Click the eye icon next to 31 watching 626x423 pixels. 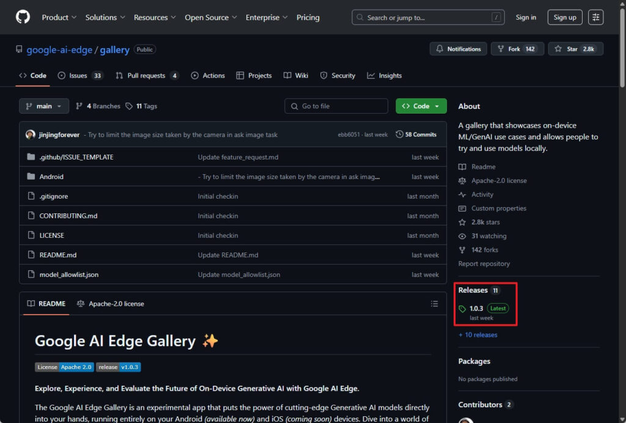pos(463,236)
